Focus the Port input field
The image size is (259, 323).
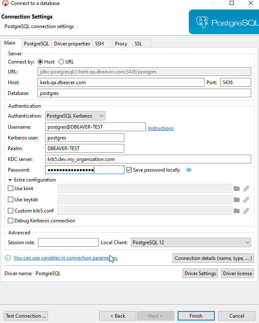[235, 83]
